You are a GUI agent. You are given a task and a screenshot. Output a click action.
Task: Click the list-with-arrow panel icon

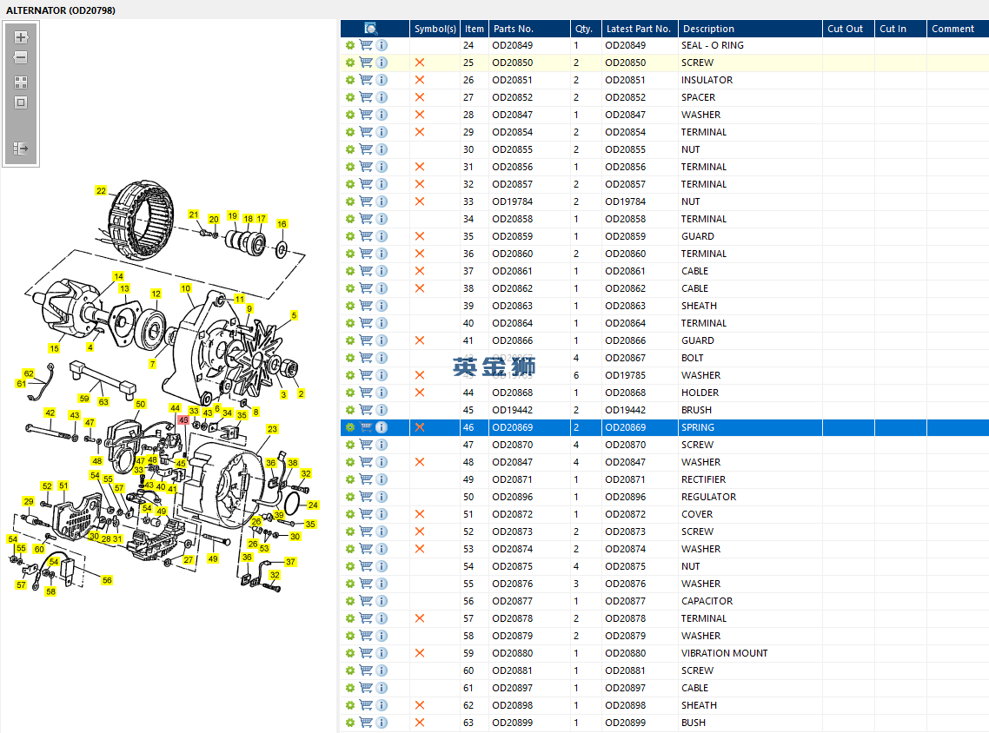point(21,149)
